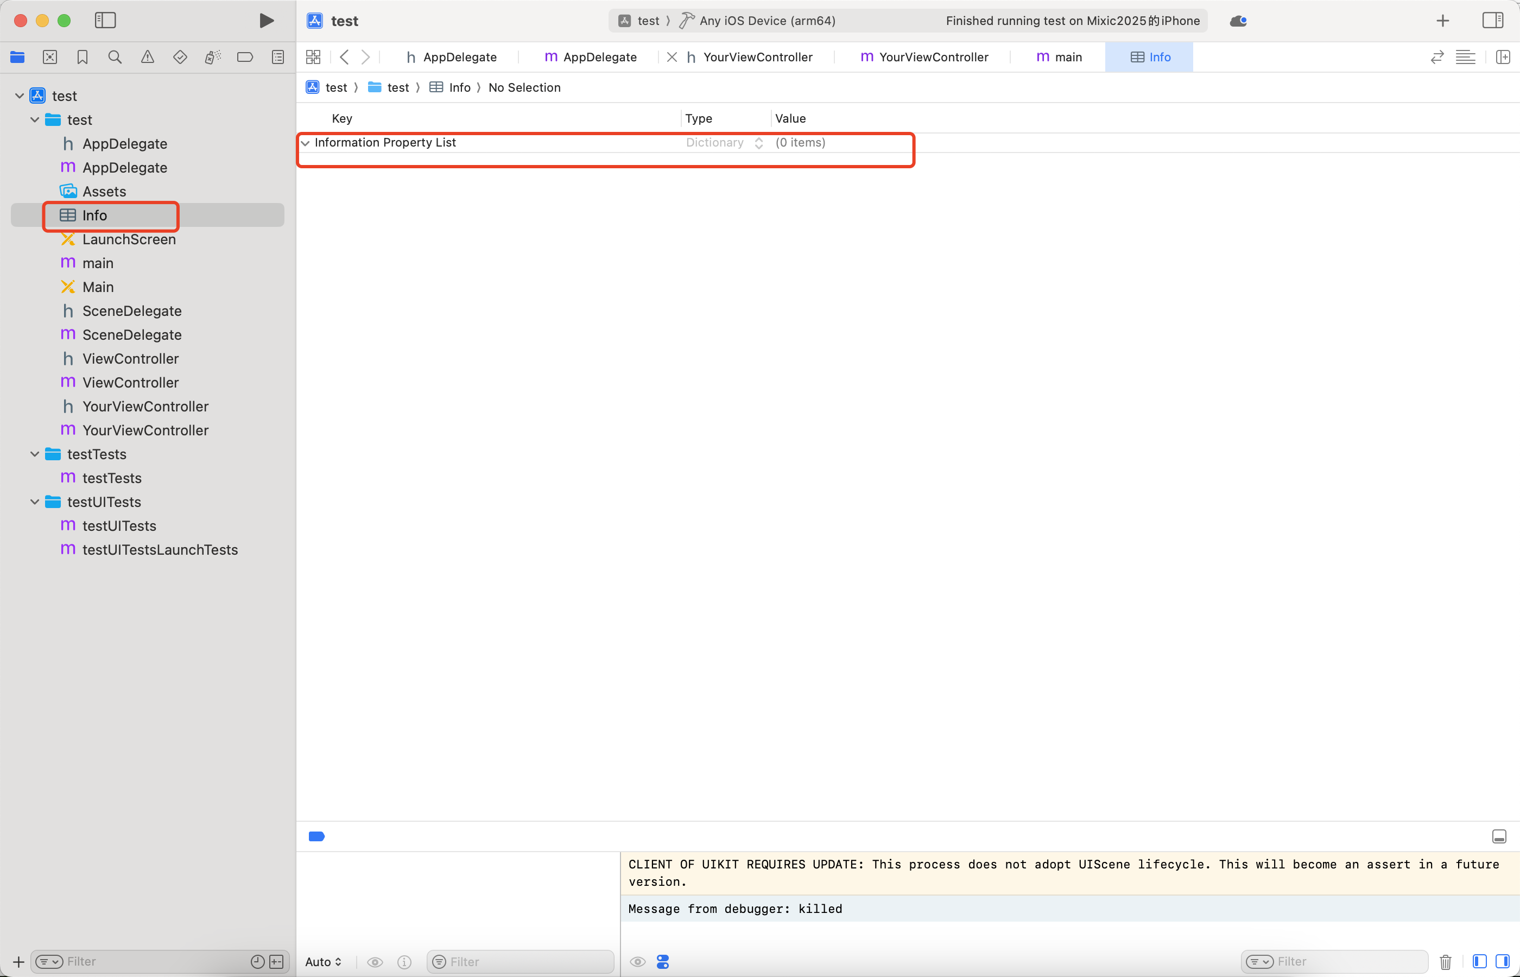1520x977 pixels.
Task: Toggle the right inspector panel
Action: click(1492, 21)
